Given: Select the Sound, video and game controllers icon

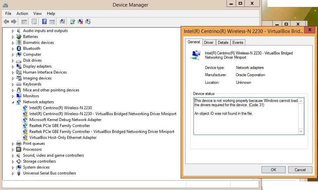Looking at the screenshot, I should point(18,155).
